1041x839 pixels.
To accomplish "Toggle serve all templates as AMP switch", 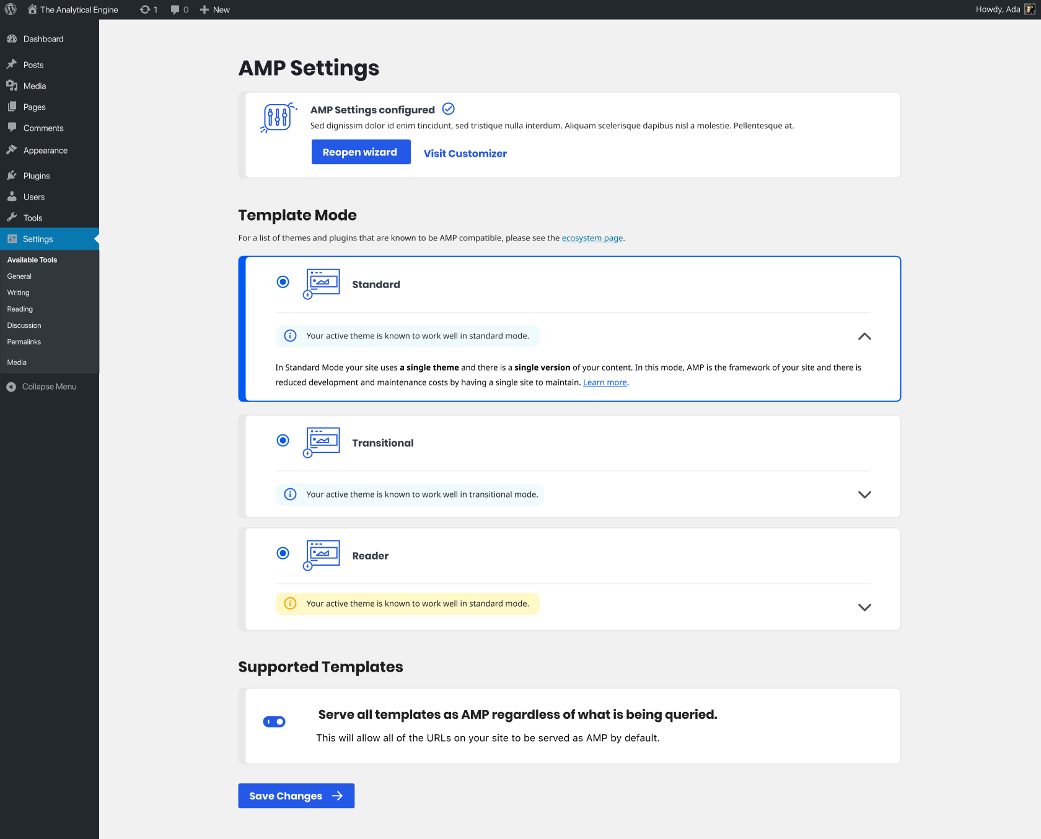I will tap(275, 722).
